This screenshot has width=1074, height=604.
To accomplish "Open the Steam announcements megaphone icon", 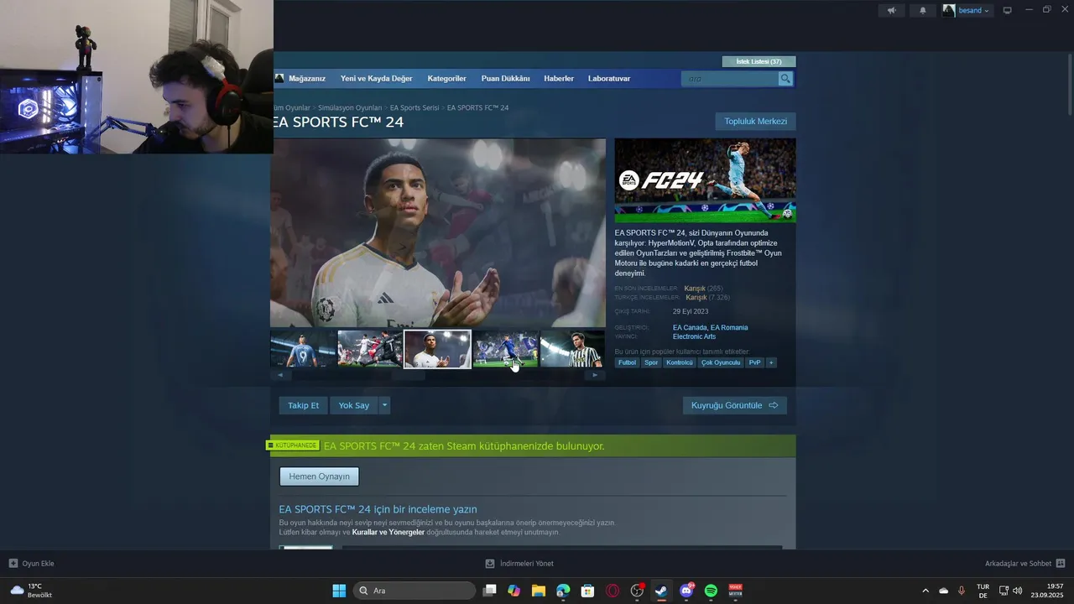I will [891, 10].
